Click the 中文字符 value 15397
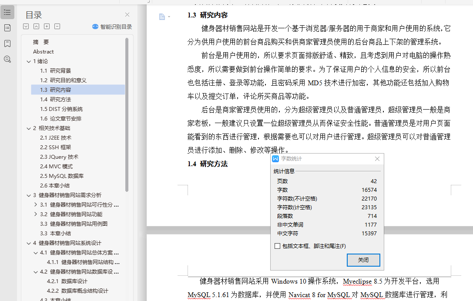Screen dimensions: 473x301 [369, 234]
